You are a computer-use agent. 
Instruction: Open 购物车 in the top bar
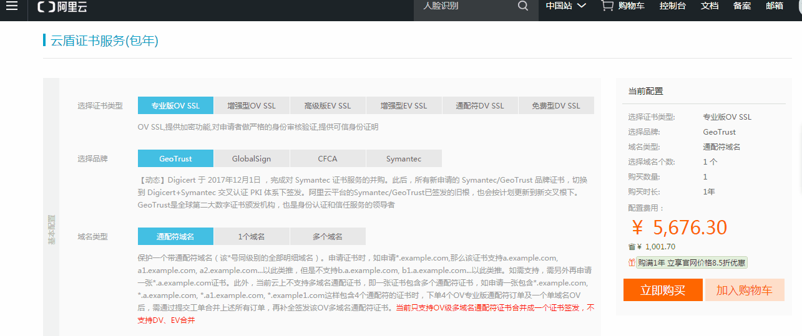[x=632, y=6]
